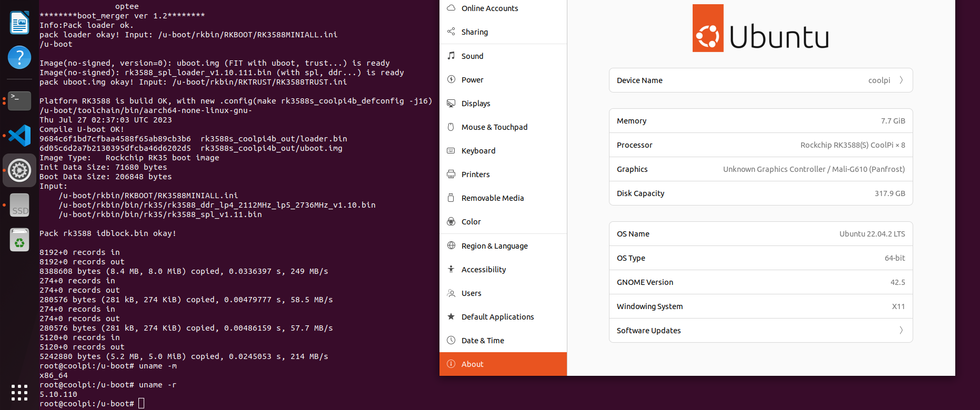Image resolution: width=980 pixels, height=410 pixels.
Task: Open the Printers panel
Action: coord(503,174)
